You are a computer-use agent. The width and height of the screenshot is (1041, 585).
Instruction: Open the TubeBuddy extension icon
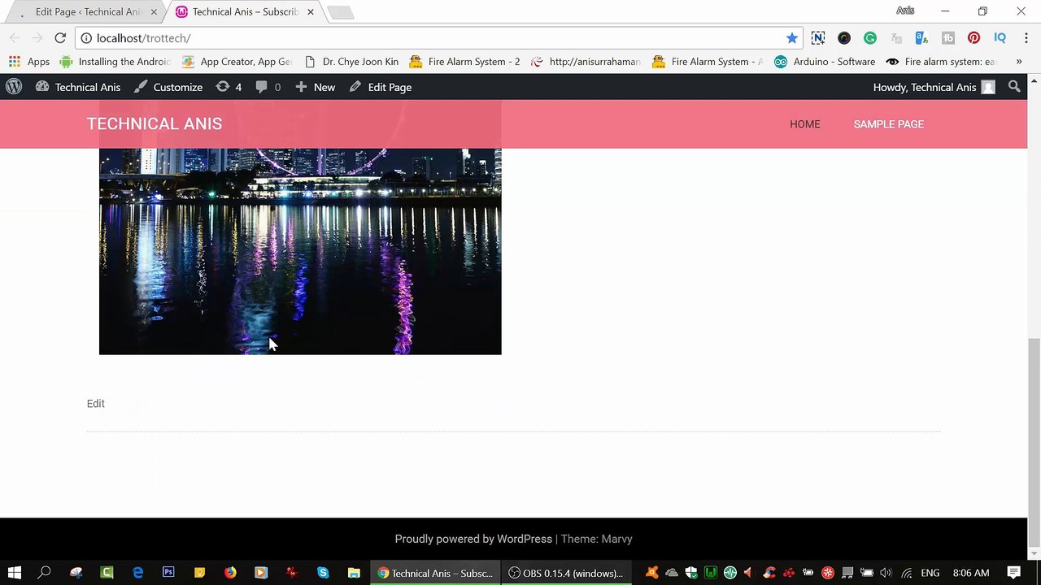[947, 38]
